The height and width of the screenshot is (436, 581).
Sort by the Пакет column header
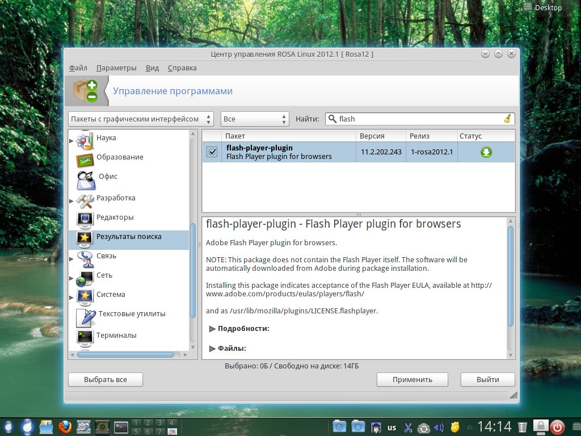click(x=288, y=136)
